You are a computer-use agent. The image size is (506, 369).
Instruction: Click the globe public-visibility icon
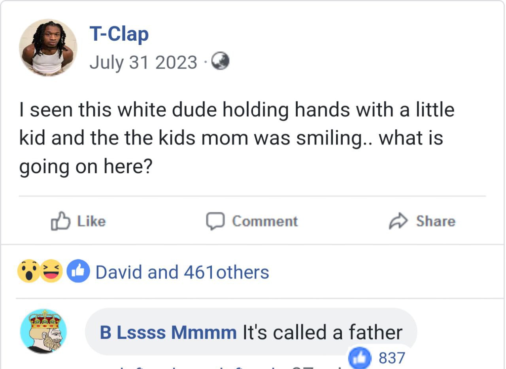221,62
